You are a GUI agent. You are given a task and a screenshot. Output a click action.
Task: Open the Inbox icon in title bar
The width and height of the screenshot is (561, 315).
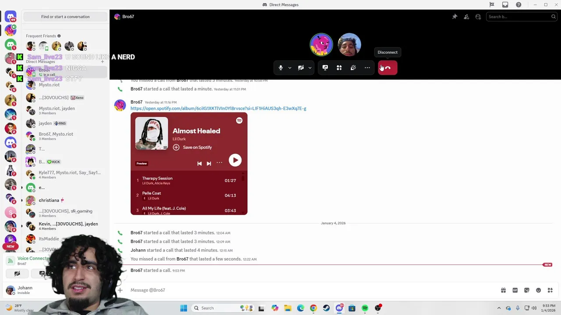[505, 5]
